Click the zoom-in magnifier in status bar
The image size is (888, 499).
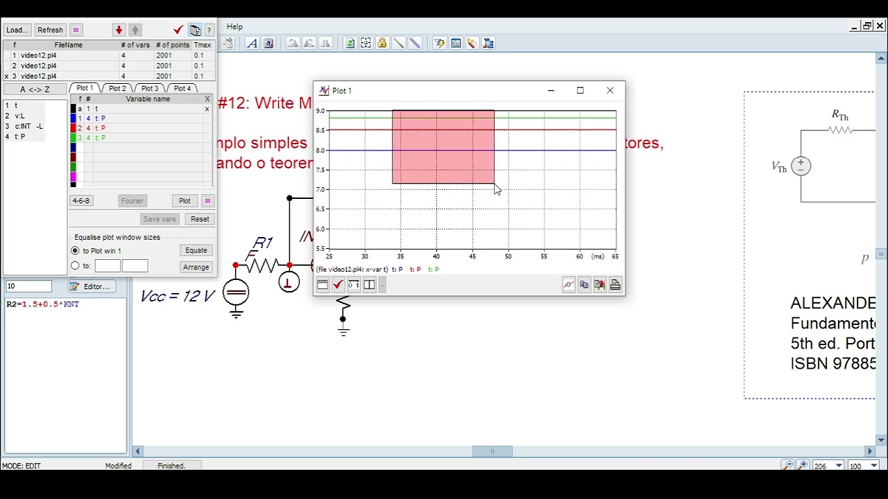(803, 466)
